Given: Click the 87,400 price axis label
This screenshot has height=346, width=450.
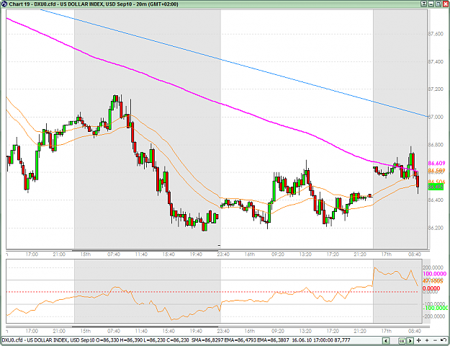Looking at the screenshot, I should (x=436, y=62).
